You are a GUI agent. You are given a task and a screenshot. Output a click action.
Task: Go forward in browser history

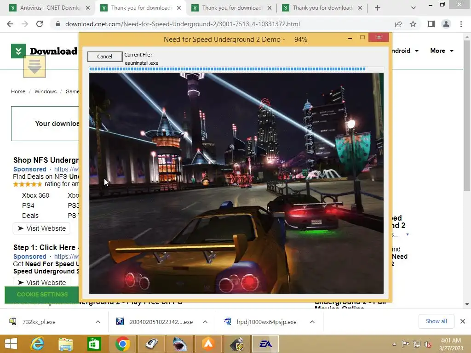(x=25, y=24)
